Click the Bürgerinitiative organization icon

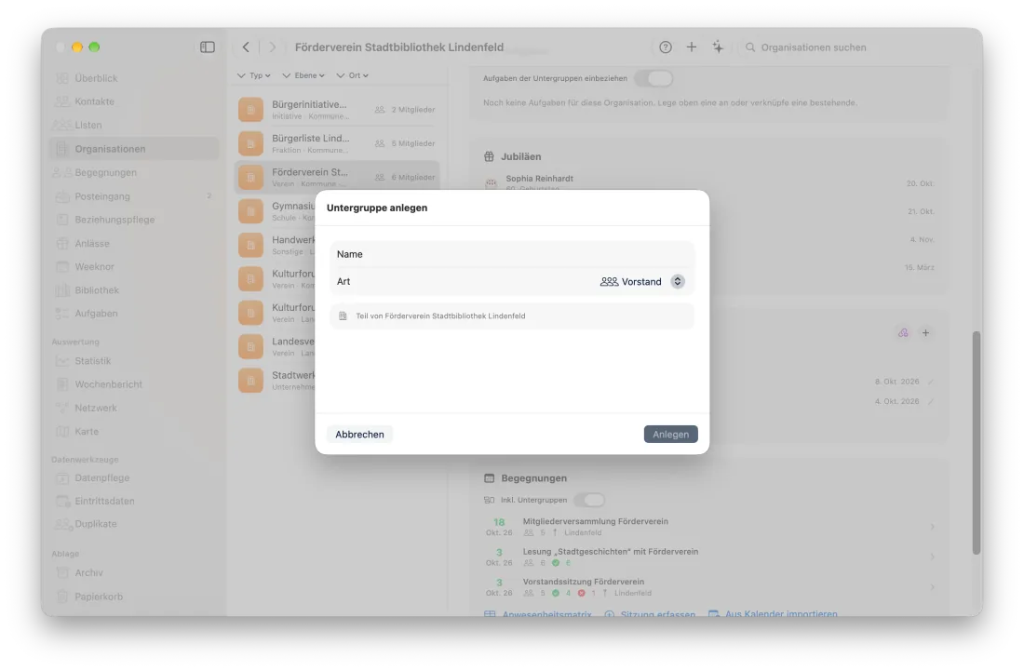pos(250,110)
